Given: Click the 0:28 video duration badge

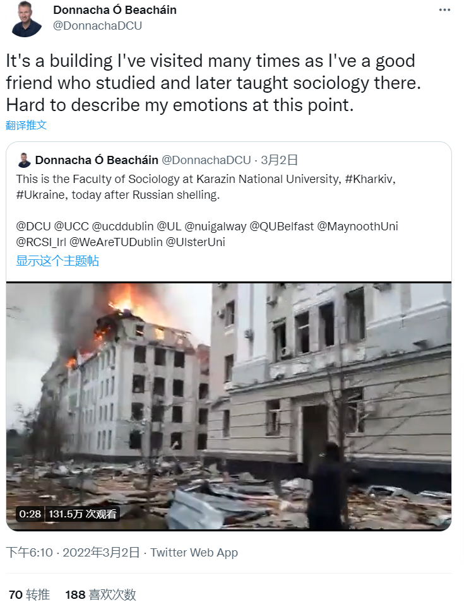Looking at the screenshot, I should pos(30,514).
